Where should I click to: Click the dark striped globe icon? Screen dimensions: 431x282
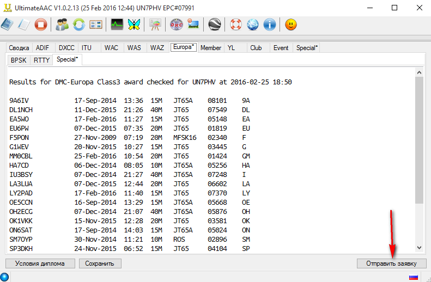click(x=215, y=24)
